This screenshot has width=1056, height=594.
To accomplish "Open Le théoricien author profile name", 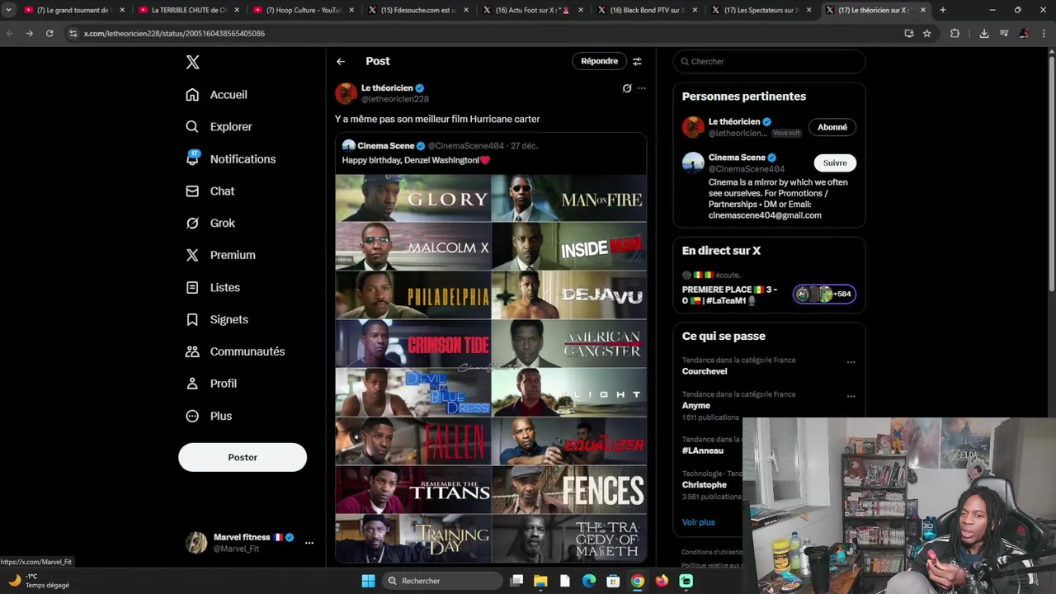I will [387, 88].
